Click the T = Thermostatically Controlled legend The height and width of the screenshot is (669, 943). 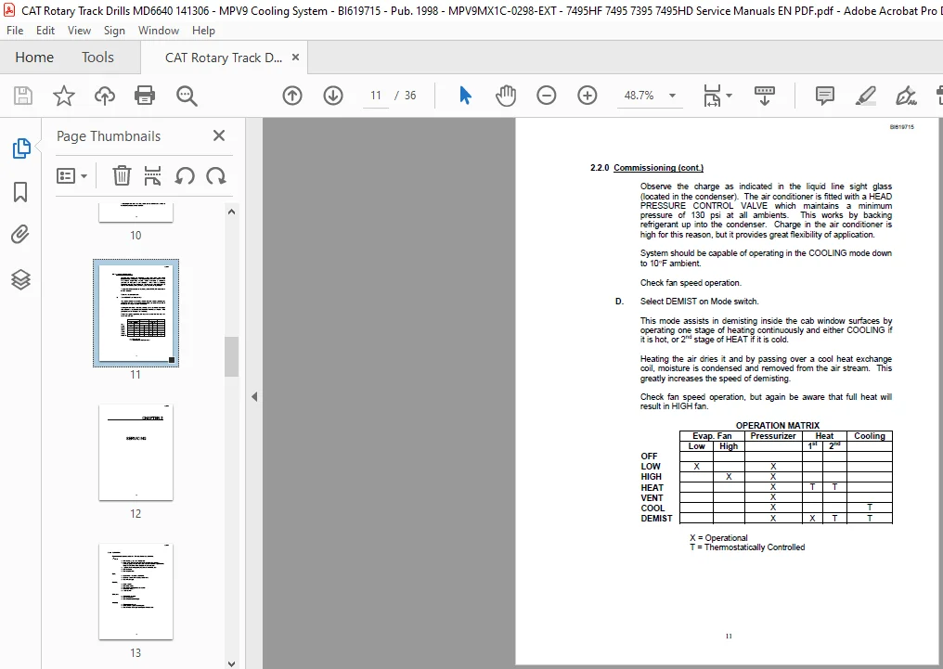[x=747, y=547]
